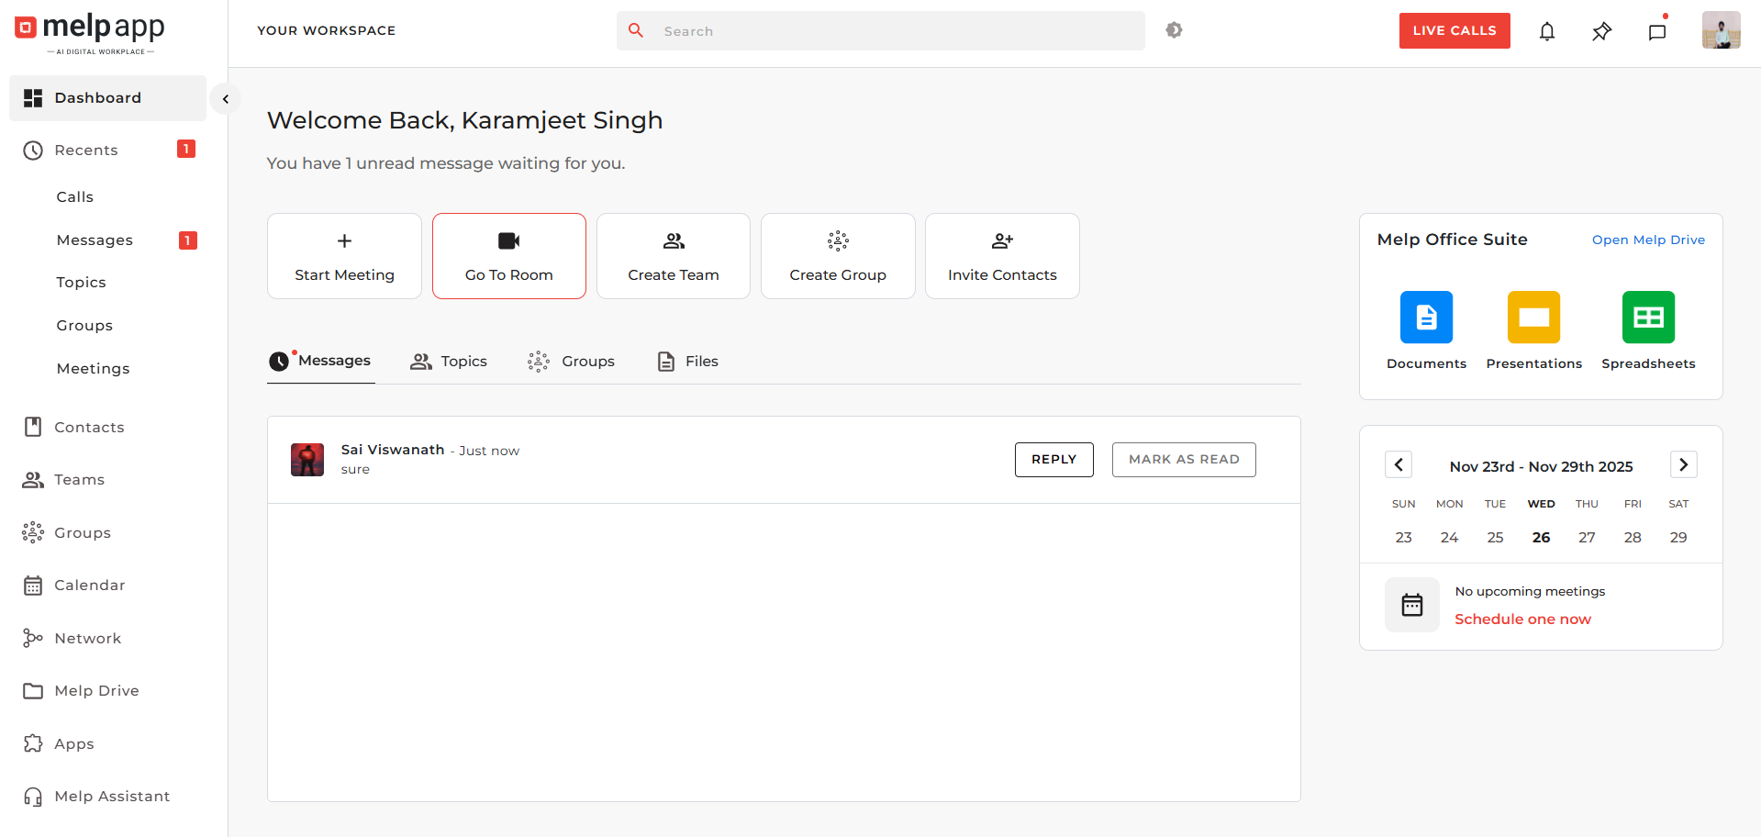Select date 24 in the calendar
1761x837 pixels.
[x=1449, y=538]
